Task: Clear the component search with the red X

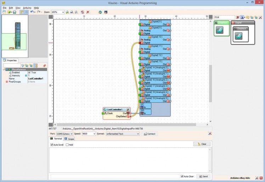Action: point(238,17)
